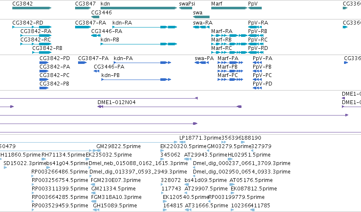The width and height of the screenshot is (361, 212).
Task: Click the Marf-RC transcript label
Action: tap(221, 48)
